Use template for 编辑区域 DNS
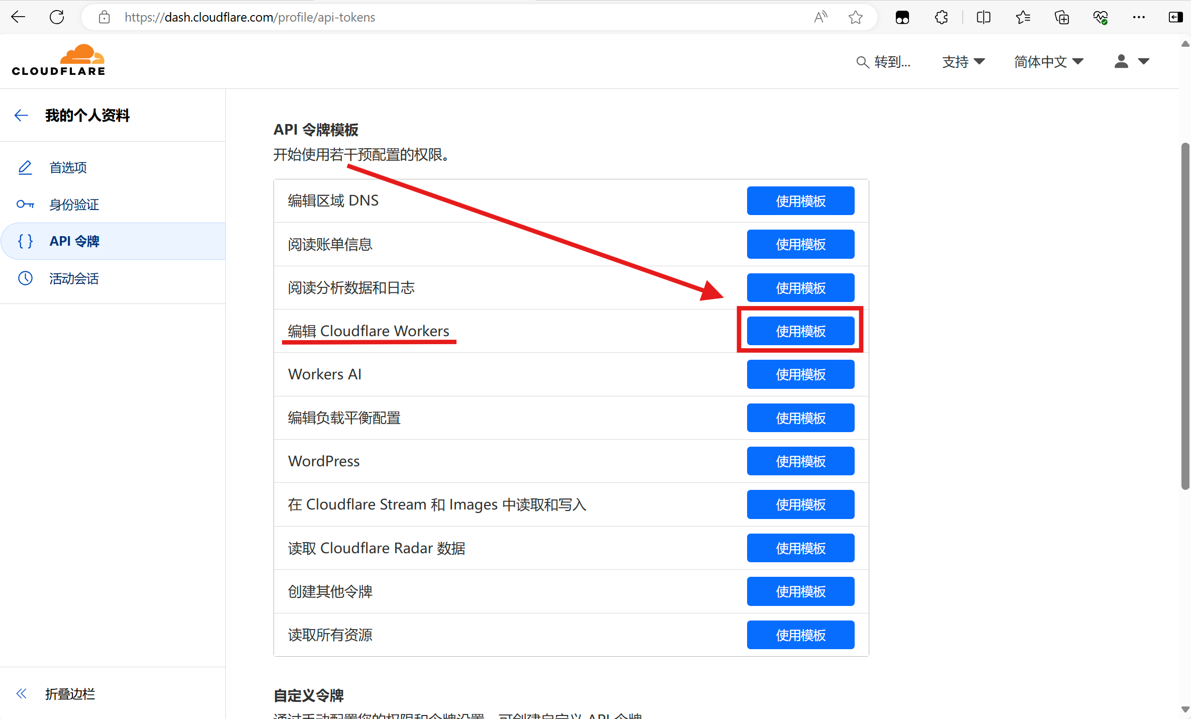The width and height of the screenshot is (1191, 719). (x=800, y=201)
